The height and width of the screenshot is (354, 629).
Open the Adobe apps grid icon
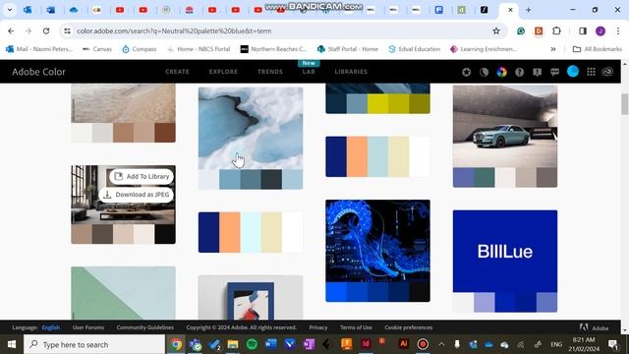[x=591, y=72]
